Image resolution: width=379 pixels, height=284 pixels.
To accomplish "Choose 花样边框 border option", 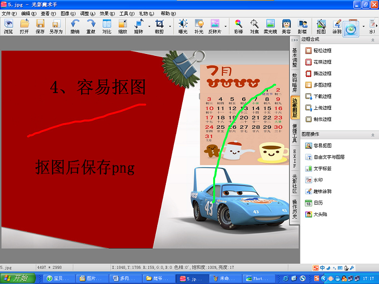I will tap(318, 62).
